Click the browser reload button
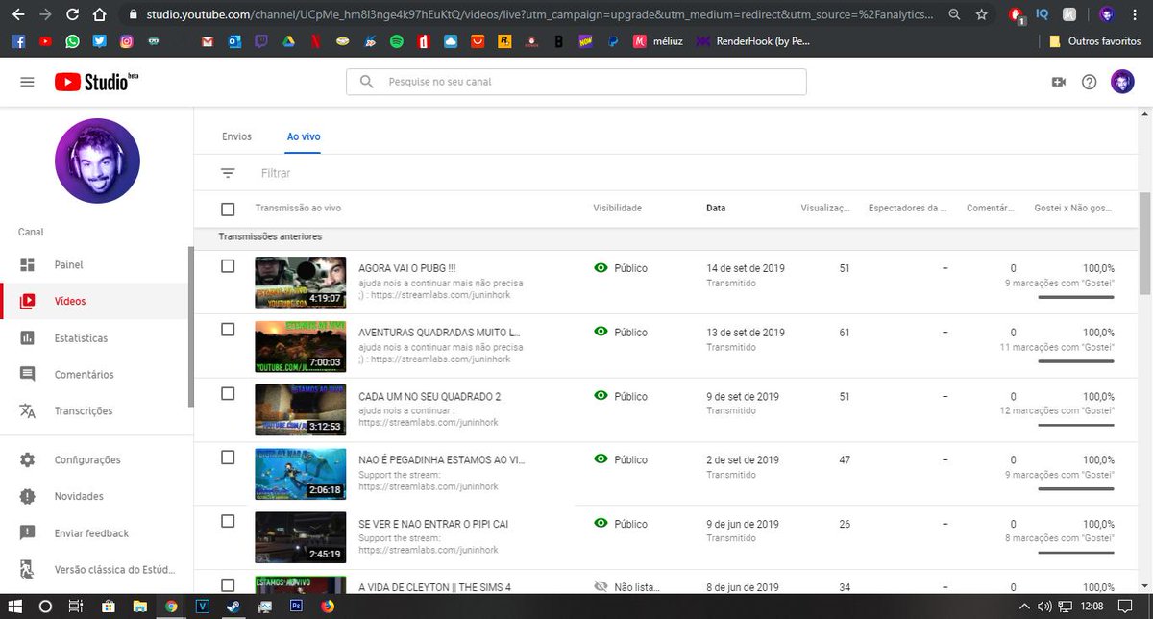The height and width of the screenshot is (619, 1153). pyautogui.click(x=73, y=15)
